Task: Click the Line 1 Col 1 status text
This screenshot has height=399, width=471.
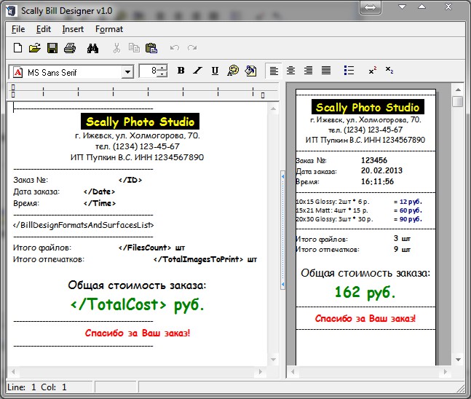Action: click(x=37, y=387)
